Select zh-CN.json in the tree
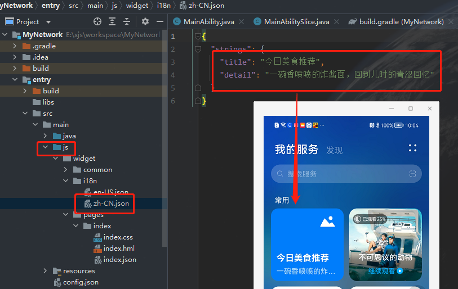This screenshot has width=458, height=289. pos(106,204)
